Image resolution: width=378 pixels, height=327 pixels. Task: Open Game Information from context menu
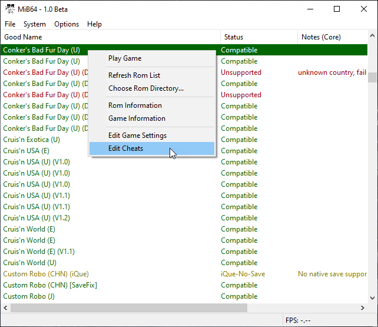(137, 118)
